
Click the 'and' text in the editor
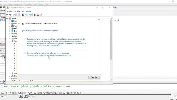coord(116,21)
